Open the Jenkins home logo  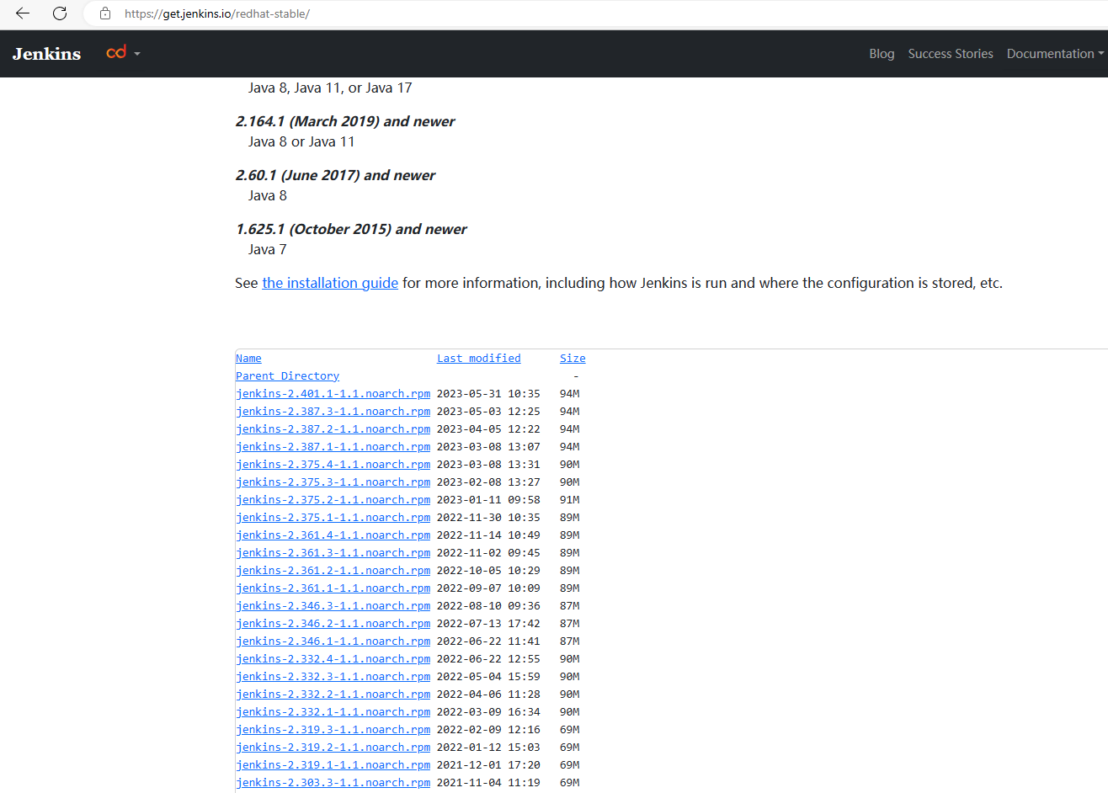47,54
